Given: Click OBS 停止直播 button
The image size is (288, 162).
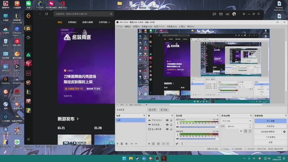Looking at the screenshot, I should point(270,121).
